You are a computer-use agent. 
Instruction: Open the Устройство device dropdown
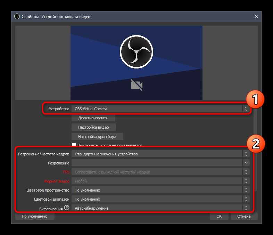pyautogui.click(x=160, y=109)
